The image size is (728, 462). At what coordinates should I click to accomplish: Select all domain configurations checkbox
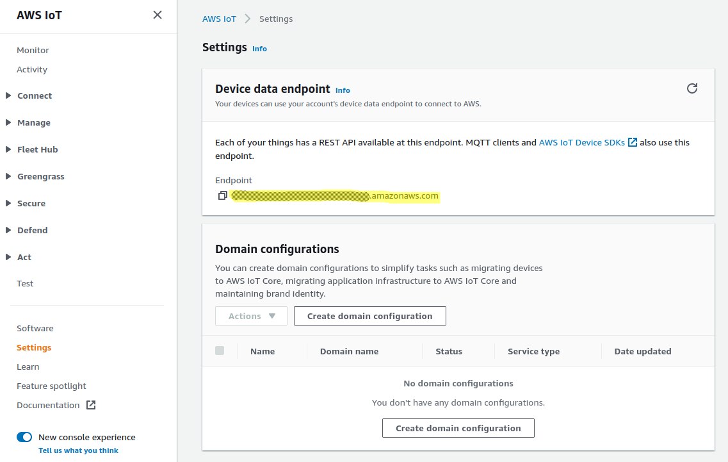pos(220,351)
